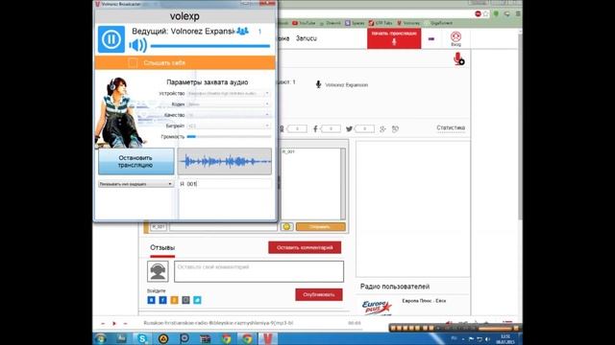Open the YouTube bookmark in browser bar
This screenshot has width=615, height=345.
click(304, 23)
